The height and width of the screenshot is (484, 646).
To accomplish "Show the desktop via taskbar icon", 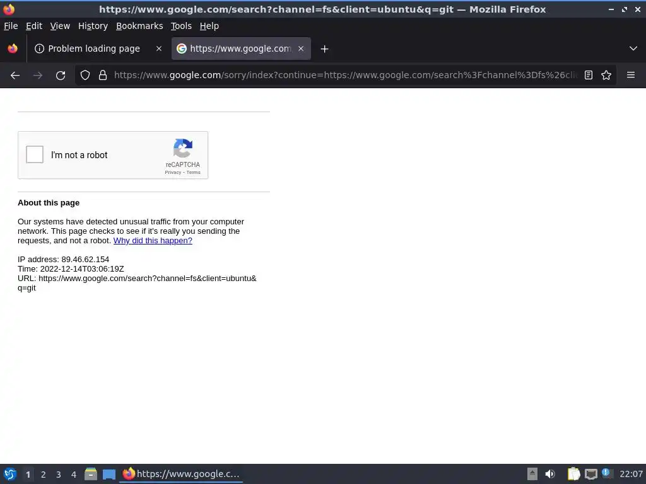I will [109, 474].
